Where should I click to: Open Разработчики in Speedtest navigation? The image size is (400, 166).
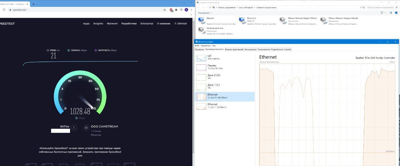(x=129, y=23)
